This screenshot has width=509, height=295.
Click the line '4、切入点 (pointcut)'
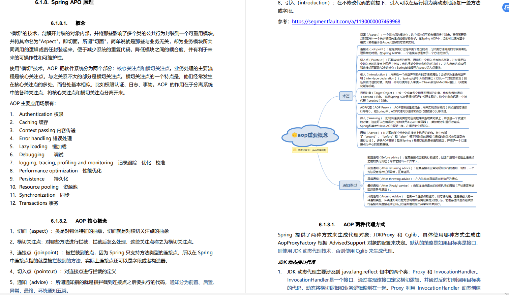pos(63,271)
